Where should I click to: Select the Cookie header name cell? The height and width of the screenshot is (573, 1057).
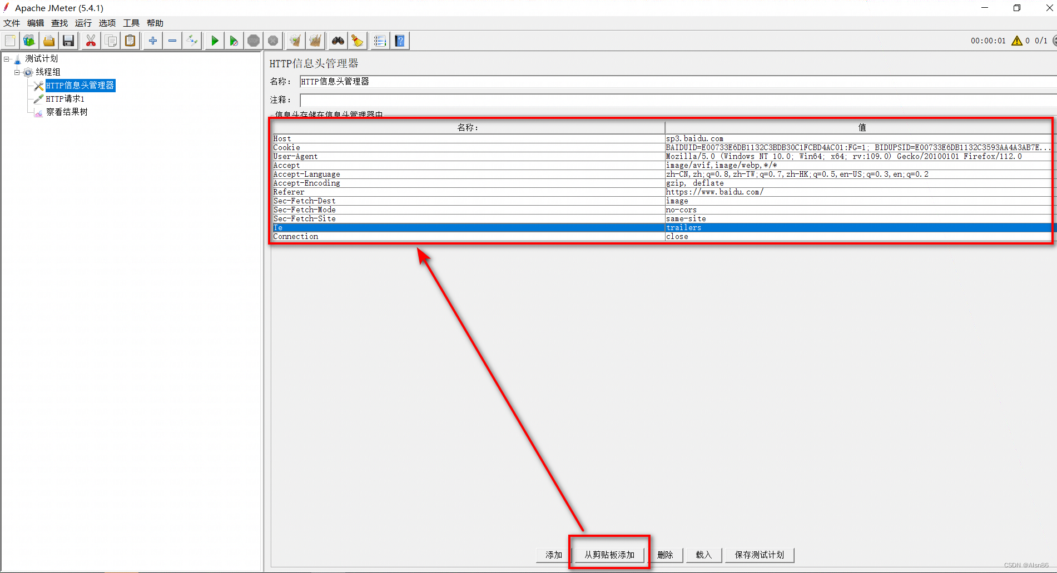tap(468, 148)
